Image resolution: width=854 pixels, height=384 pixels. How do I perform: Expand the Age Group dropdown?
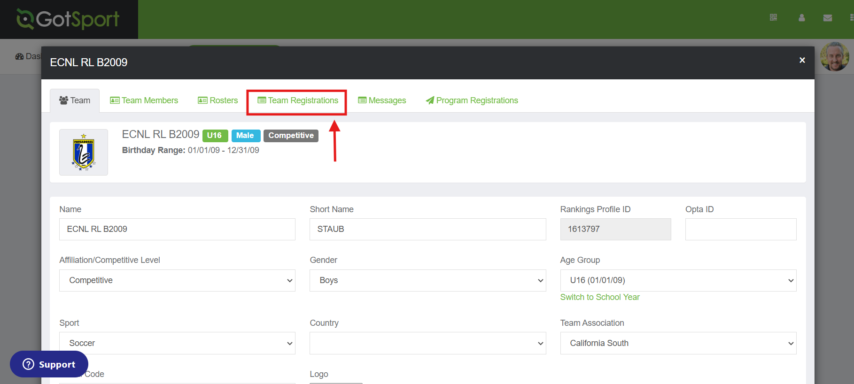(x=678, y=280)
